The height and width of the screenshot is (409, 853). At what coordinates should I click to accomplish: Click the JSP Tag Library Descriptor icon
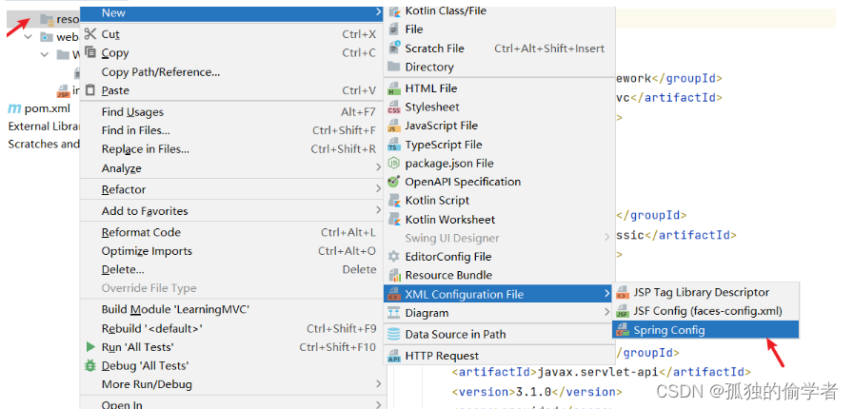623,293
